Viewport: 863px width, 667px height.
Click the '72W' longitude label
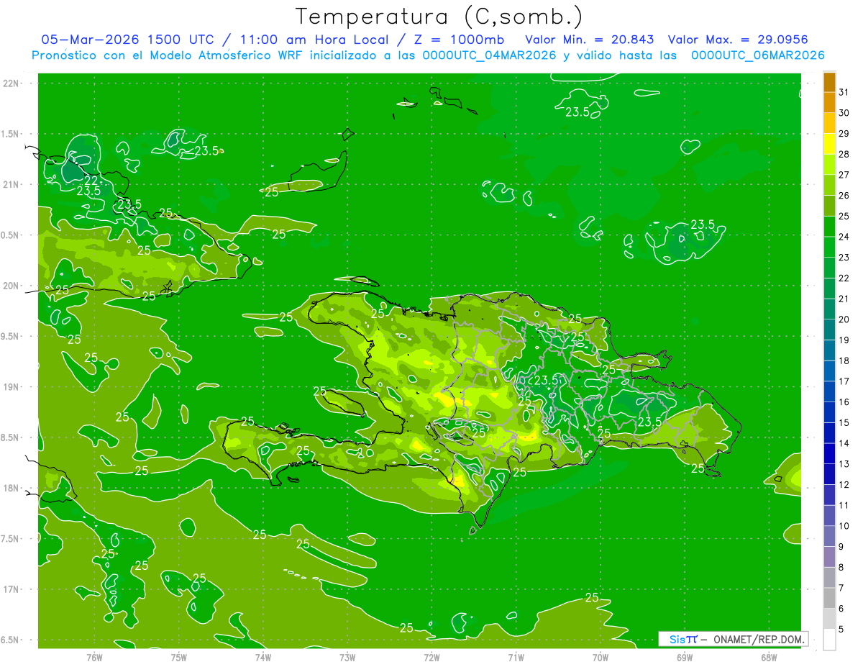click(431, 658)
